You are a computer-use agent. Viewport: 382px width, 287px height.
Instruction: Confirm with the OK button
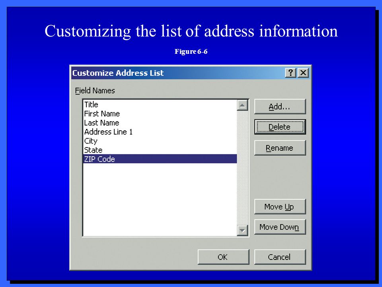223,257
